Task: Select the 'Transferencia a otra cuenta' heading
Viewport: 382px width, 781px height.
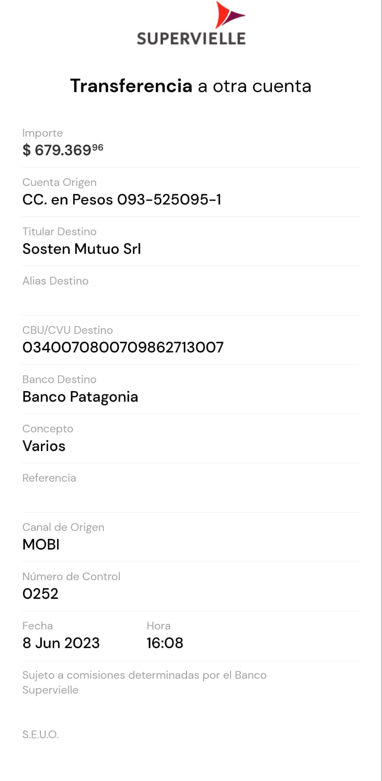Action: click(191, 86)
